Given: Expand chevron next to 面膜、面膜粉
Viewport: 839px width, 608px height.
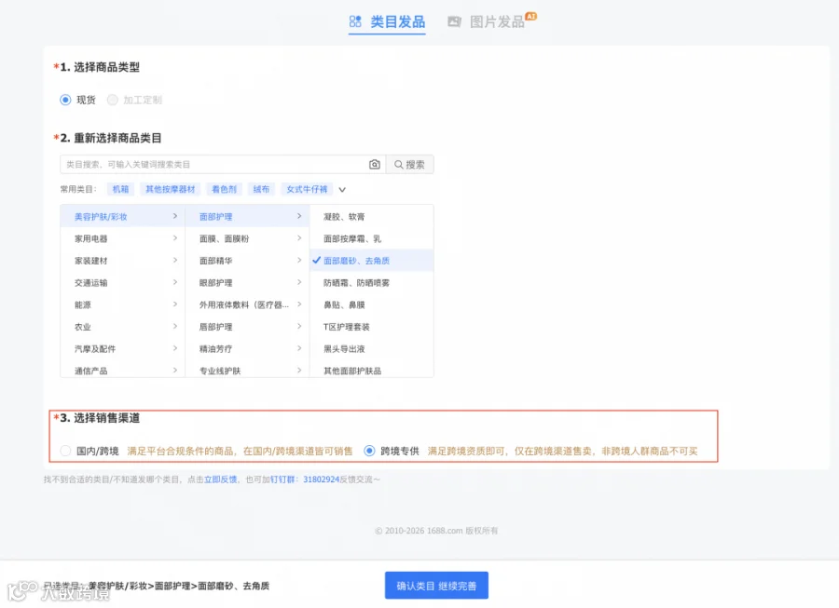Looking at the screenshot, I should (x=299, y=238).
